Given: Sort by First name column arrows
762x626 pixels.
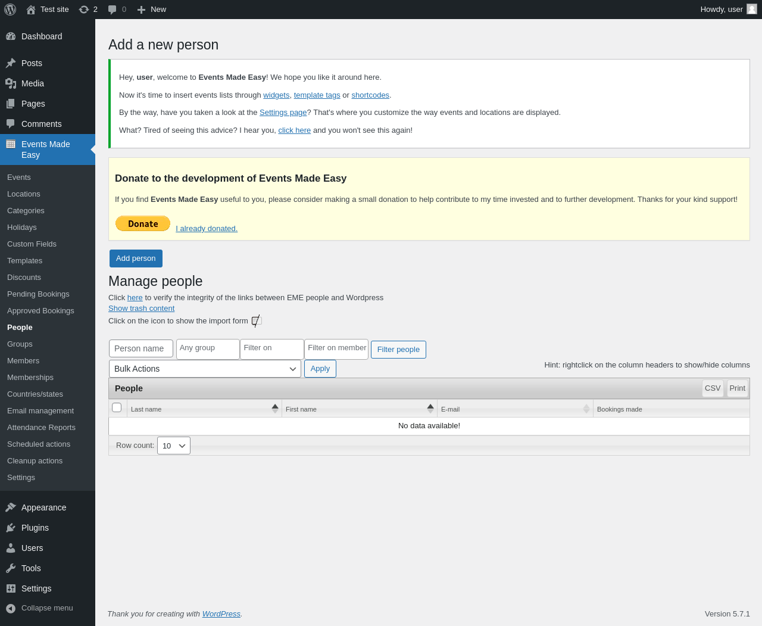Looking at the screenshot, I should point(430,409).
